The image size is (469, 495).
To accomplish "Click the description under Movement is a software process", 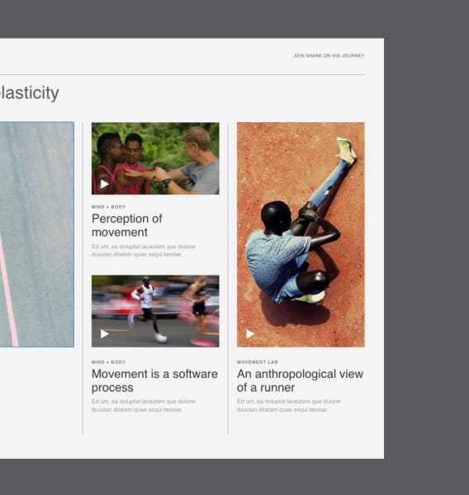I will tap(144, 406).
